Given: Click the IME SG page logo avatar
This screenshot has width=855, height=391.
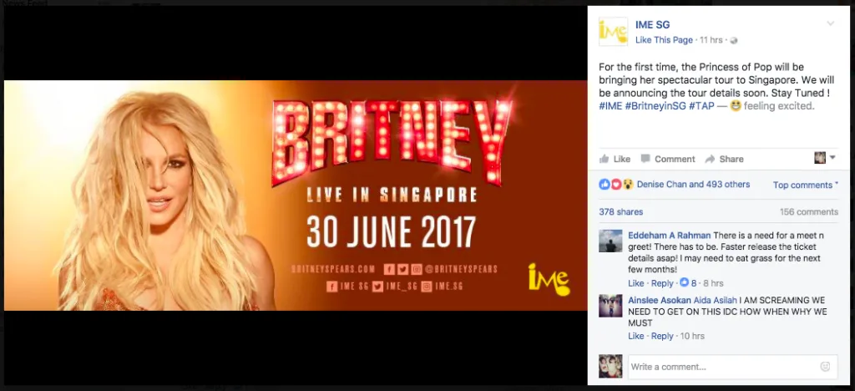Looking at the screenshot, I should point(613,32).
